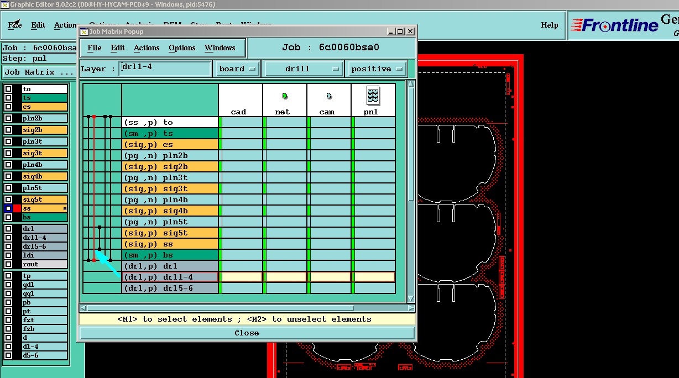Image resolution: width=679 pixels, height=378 pixels.
Task: Open the Edit menu in Graphic Editor
Action: click(x=38, y=25)
